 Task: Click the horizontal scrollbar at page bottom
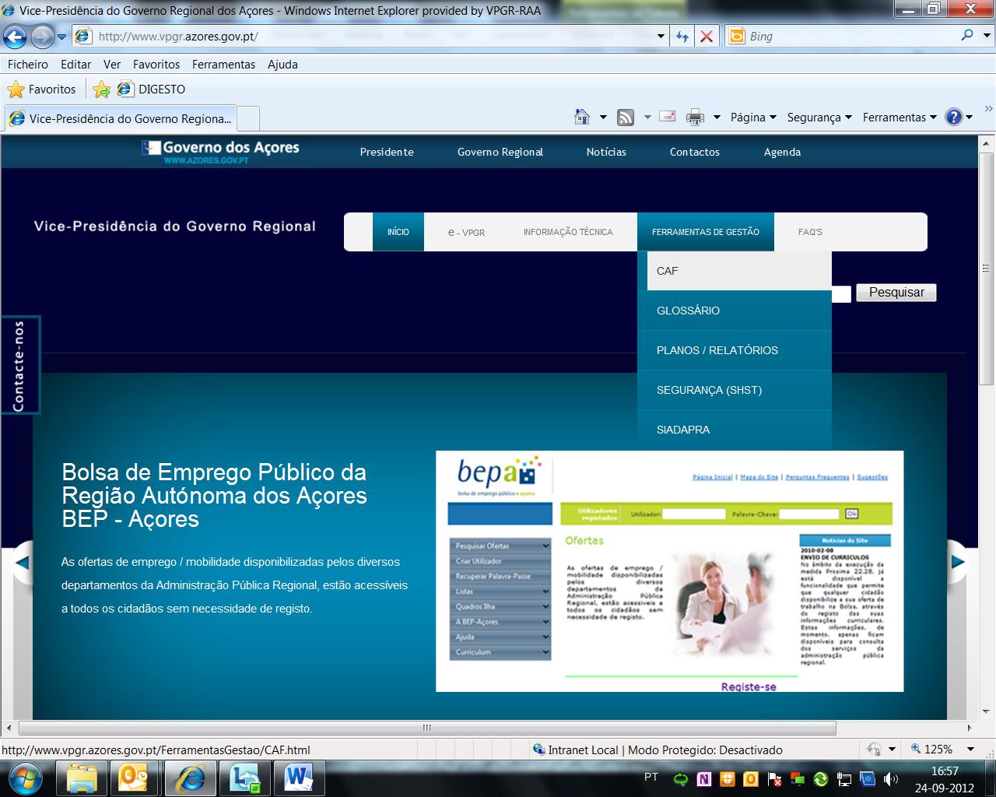point(426,728)
